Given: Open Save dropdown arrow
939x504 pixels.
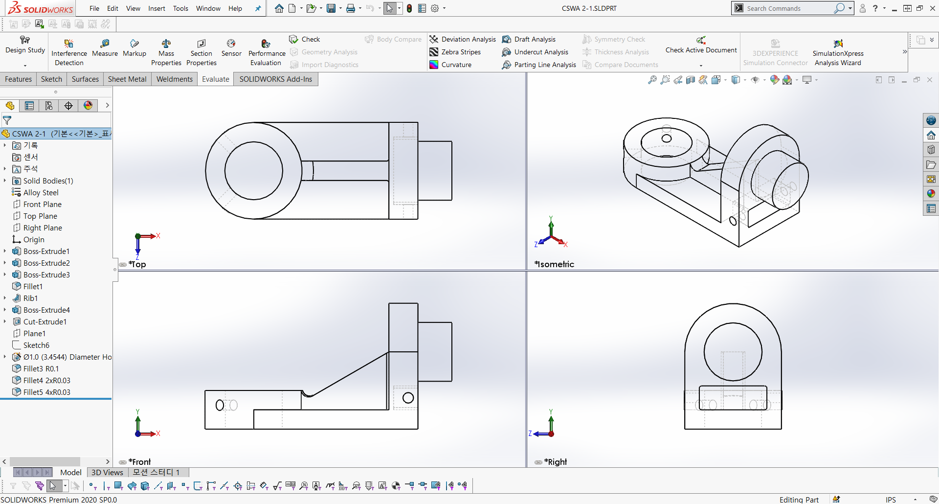Looking at the screenshot, I should click(x=340, y=8).
